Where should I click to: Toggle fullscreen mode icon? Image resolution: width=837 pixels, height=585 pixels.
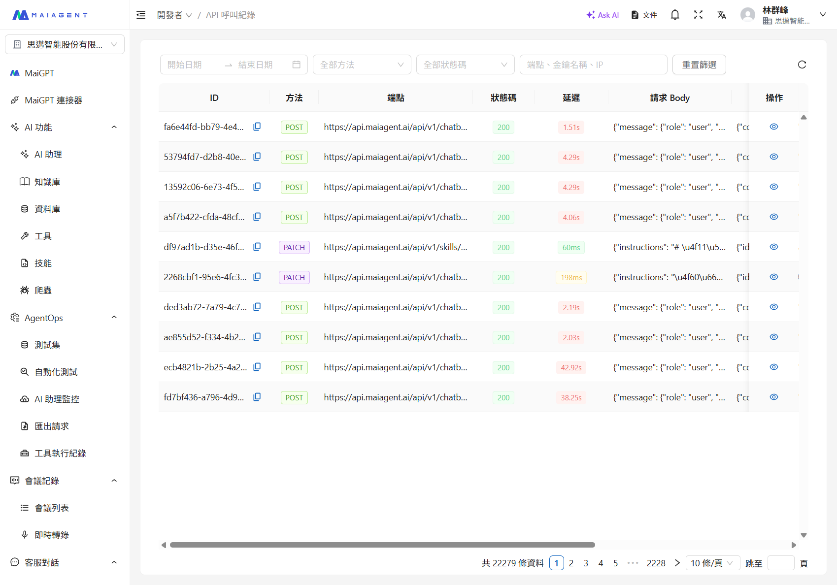698,15
